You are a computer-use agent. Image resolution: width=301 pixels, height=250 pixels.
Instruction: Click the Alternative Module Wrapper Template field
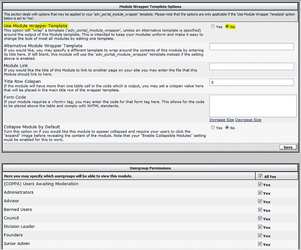252,47
